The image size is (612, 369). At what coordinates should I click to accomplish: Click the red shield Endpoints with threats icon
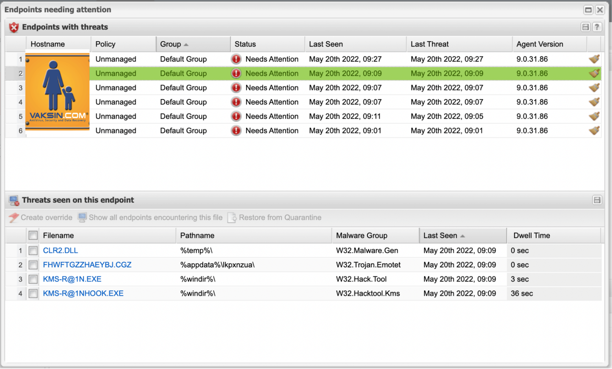pyautogui.click(x=14, y=27)
